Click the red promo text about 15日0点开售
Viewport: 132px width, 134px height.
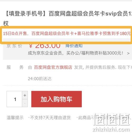[x=67, y=33]
